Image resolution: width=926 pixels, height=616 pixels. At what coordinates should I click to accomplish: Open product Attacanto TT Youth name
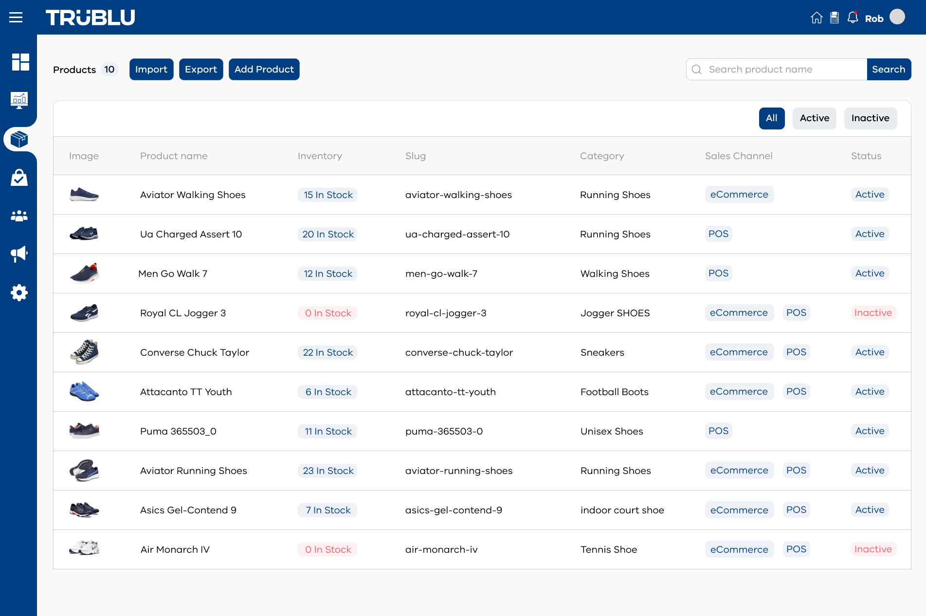click(186, 392)
